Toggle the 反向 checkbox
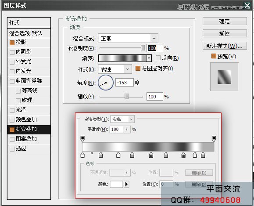Screen dimensions: 254x206 pyautogui.click(x=158, y=58)
